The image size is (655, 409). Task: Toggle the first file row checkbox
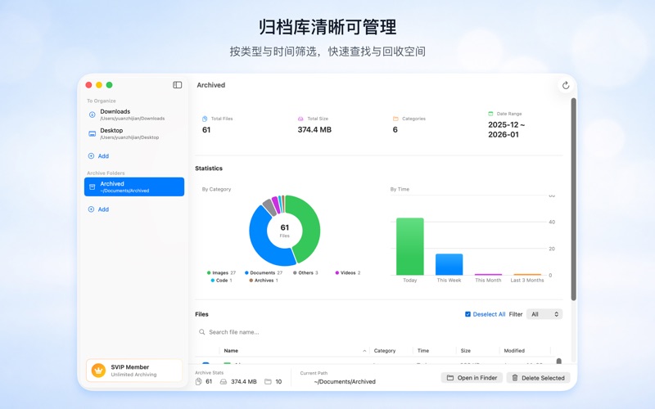pyautogui.click(x=206, y=364)
